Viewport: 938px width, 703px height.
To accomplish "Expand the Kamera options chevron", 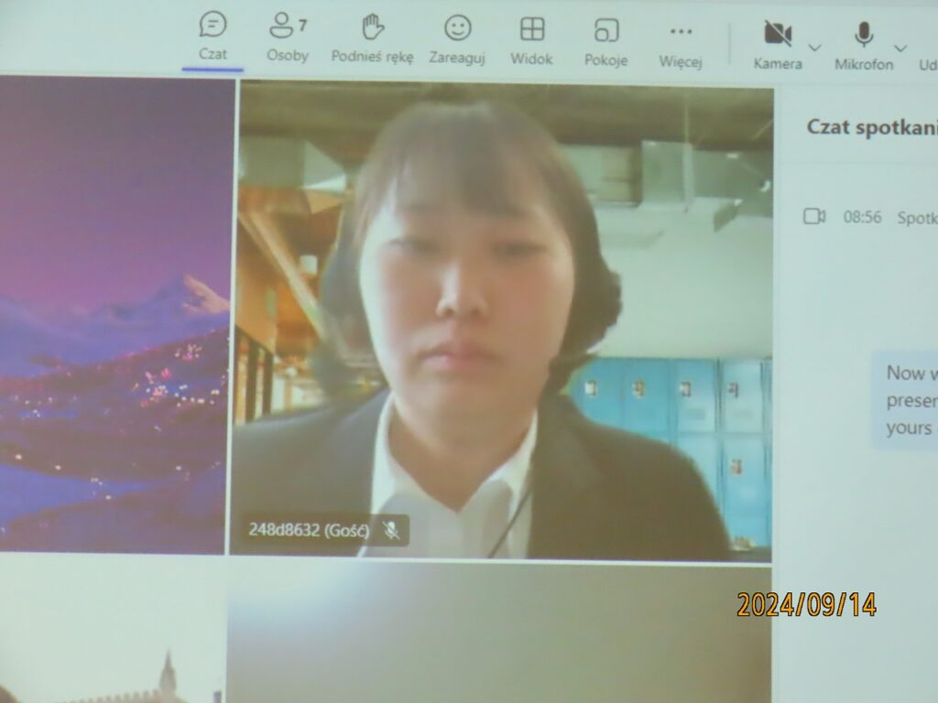I will tap(814, 48).
